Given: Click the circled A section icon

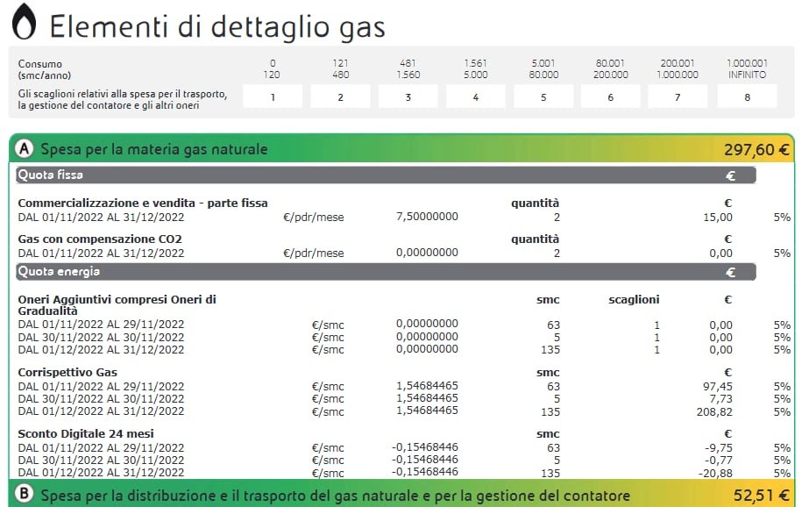Looking at the screenshot, I should (x=25, y=149).
